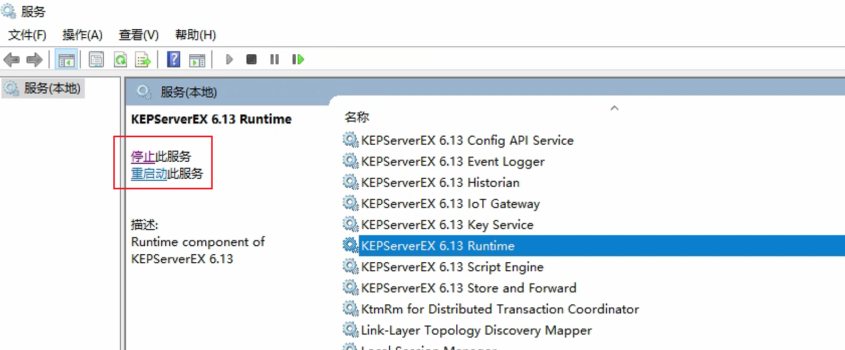Click gear icon beside Config API Service

(x=350, y=140)
